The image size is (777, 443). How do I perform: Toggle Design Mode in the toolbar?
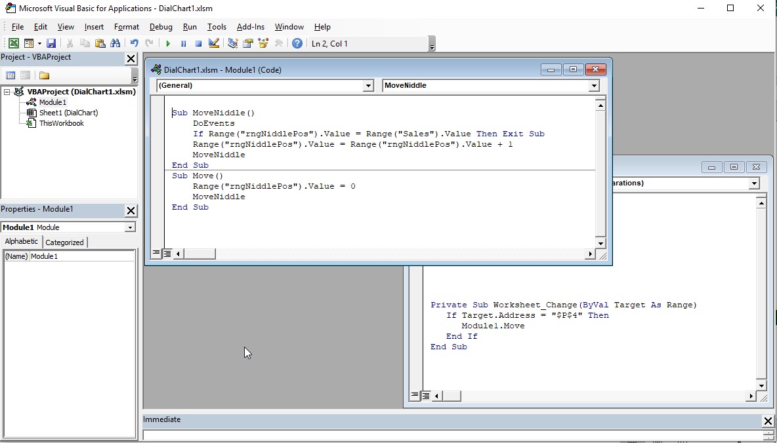coord(214,43)
